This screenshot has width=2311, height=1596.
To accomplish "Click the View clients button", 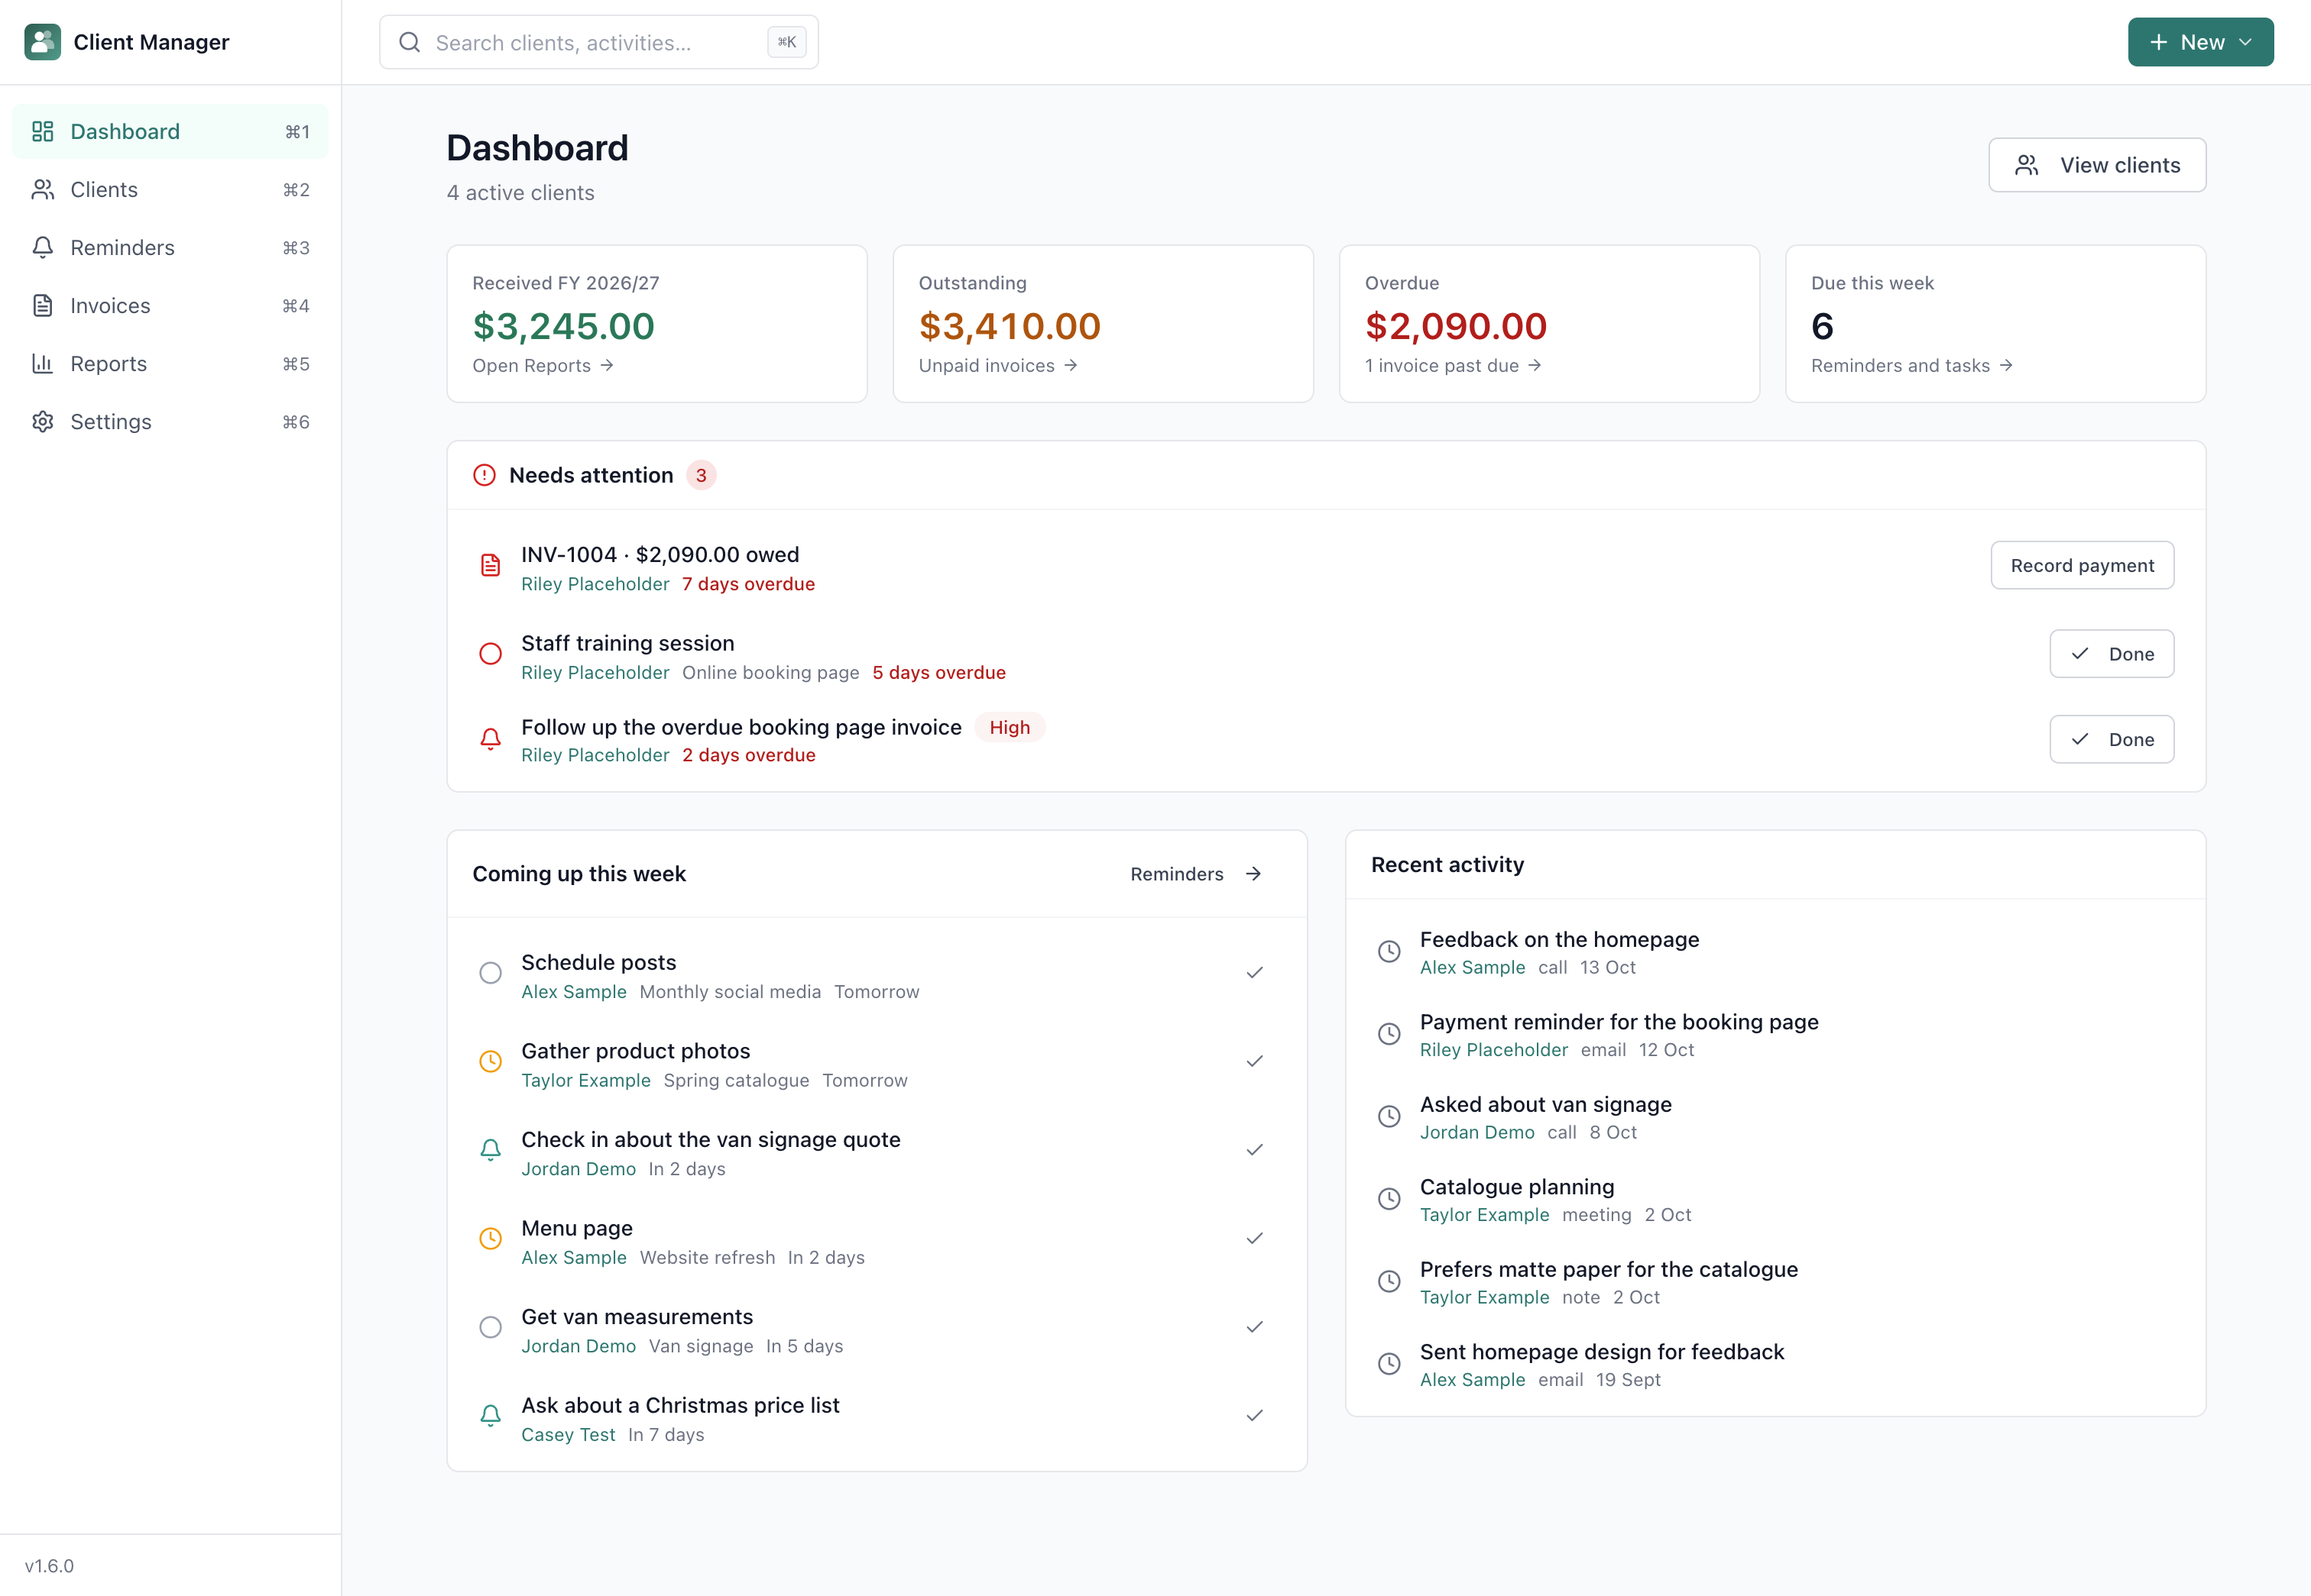I will [x=2097, y=165].
